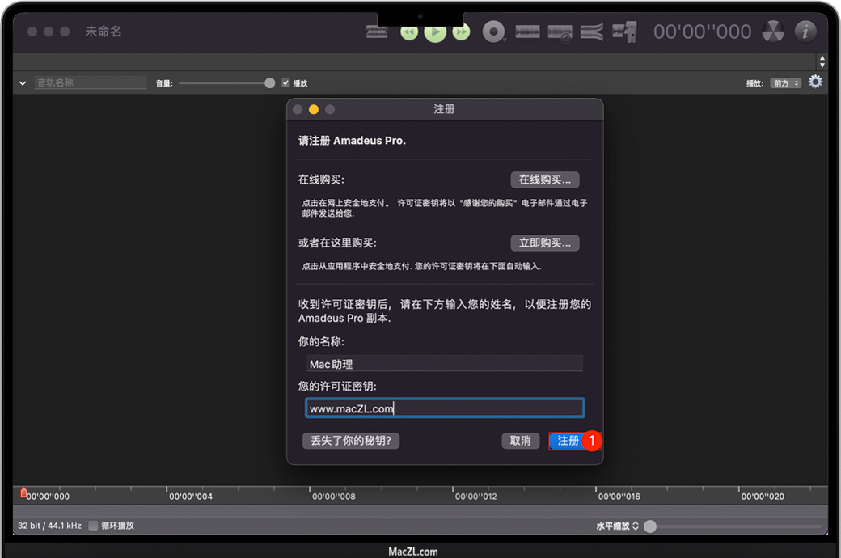Click the converging waveform lines toolbar icon
The width and height of the screenshot is (841, 558).
click(x=592, y=32)
